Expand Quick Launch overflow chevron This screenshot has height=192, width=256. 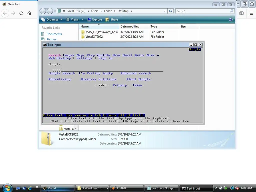(x=37, y=187)
